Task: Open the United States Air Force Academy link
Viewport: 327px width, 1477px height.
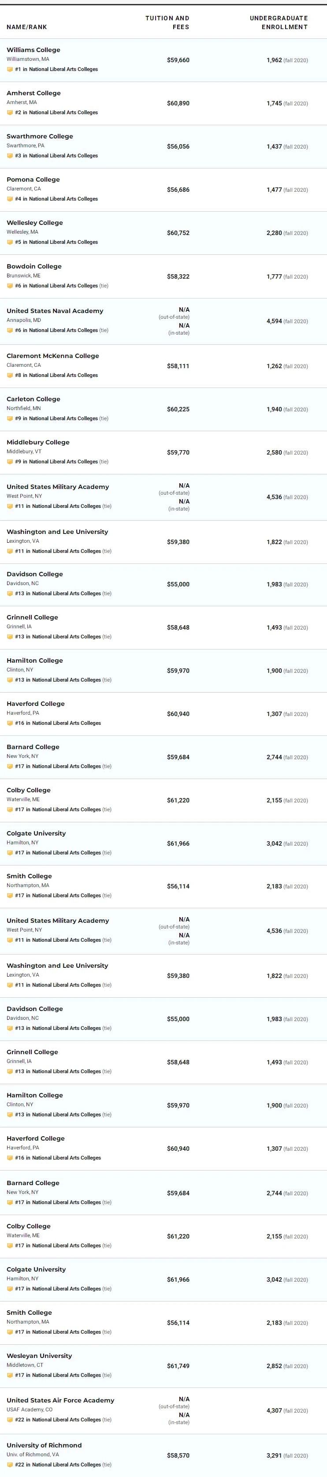Action: pos(60,1400)
